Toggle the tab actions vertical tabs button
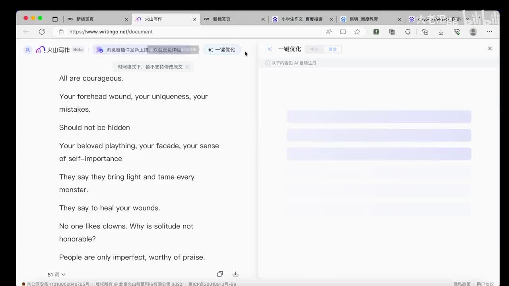This screenshot has height=286, width=509. pyautogui.click(x=55, y=19)
